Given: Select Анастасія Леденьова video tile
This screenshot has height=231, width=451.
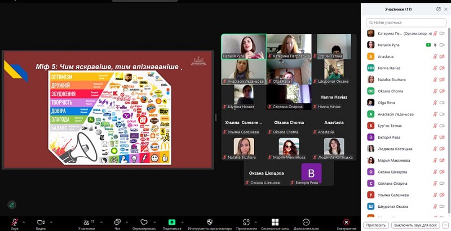Looking at the screenshot, I should (x=244, y=72).
